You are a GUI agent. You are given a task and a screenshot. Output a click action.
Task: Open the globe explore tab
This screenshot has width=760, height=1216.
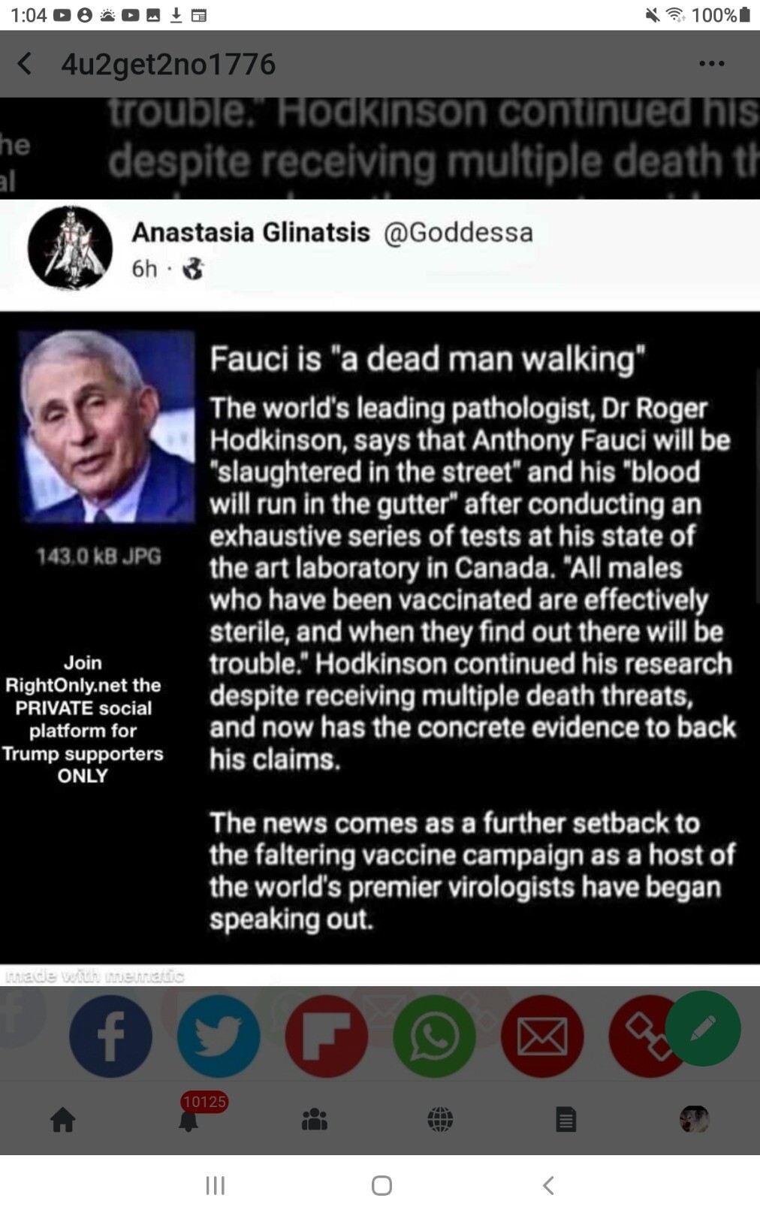440,1120
